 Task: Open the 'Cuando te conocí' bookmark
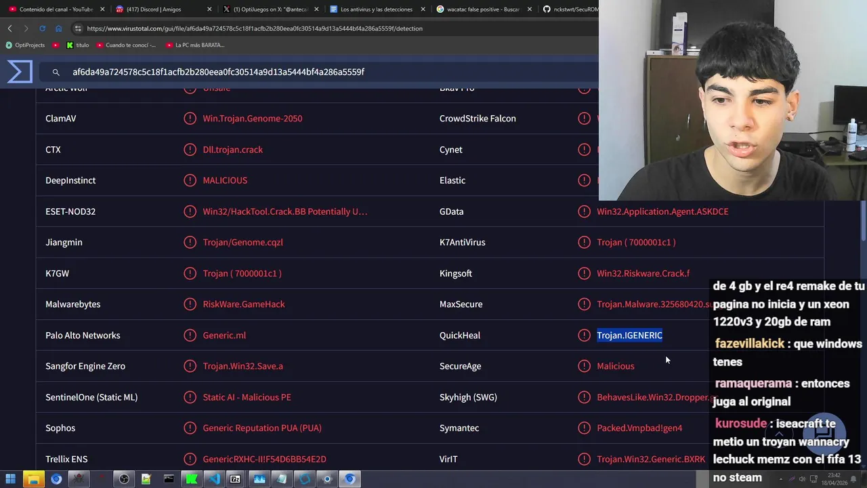pos(126,45)
